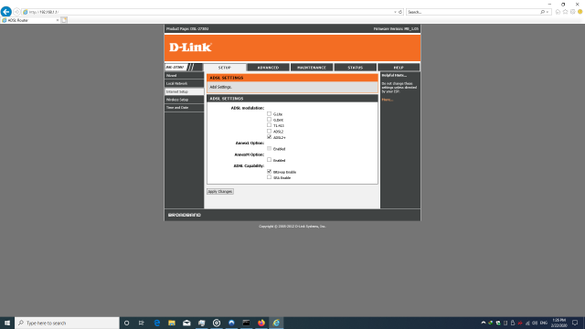Expand the search provider dropdown arrow

(x=548, y=12)
